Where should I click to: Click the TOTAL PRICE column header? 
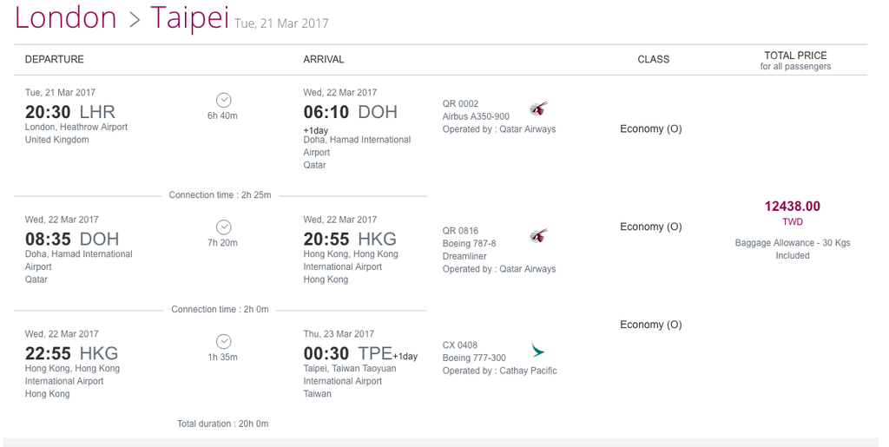tap(795, 55)
